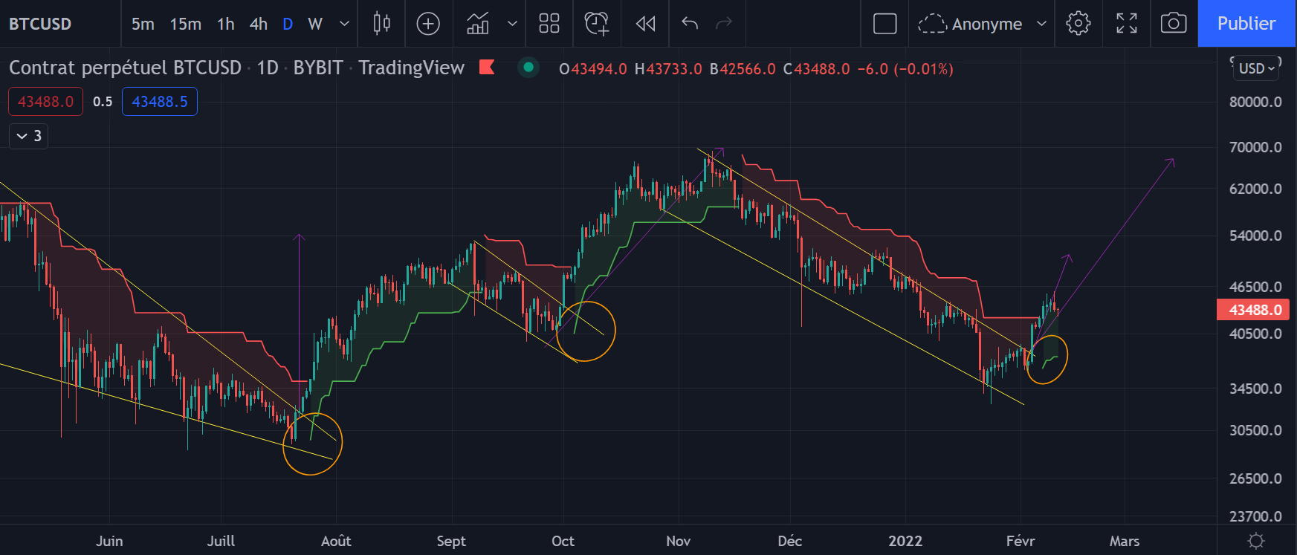Click the blue buy price 43488.5
The image size is (1297, 555).
point(160,102)
